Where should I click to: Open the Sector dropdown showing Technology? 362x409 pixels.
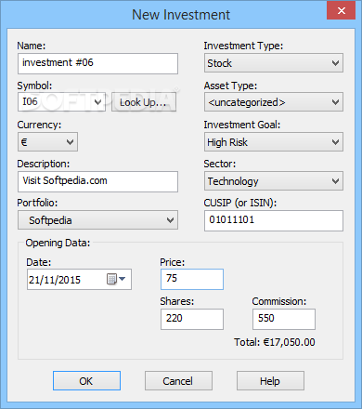274,181
